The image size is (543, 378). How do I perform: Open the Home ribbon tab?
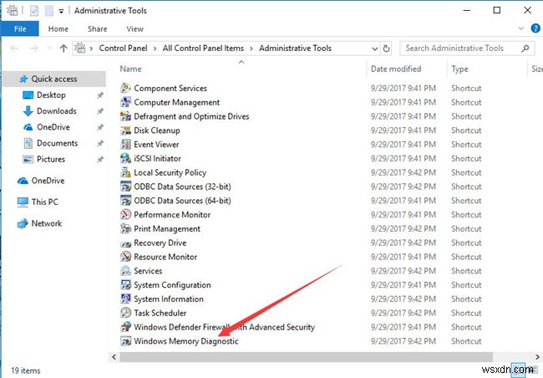coord(58,28)
